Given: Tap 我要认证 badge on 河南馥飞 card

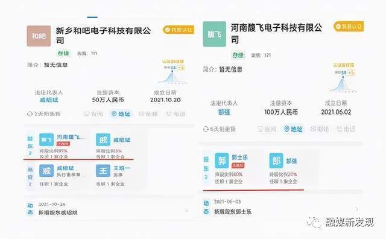Looking at the screenshot, I should pos(349,27).
